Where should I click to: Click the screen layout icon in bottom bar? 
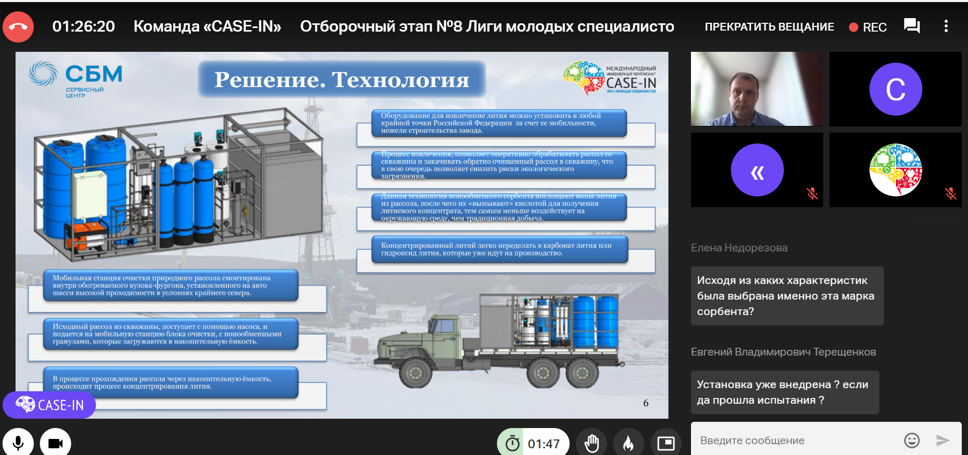(x=666, y=443)
